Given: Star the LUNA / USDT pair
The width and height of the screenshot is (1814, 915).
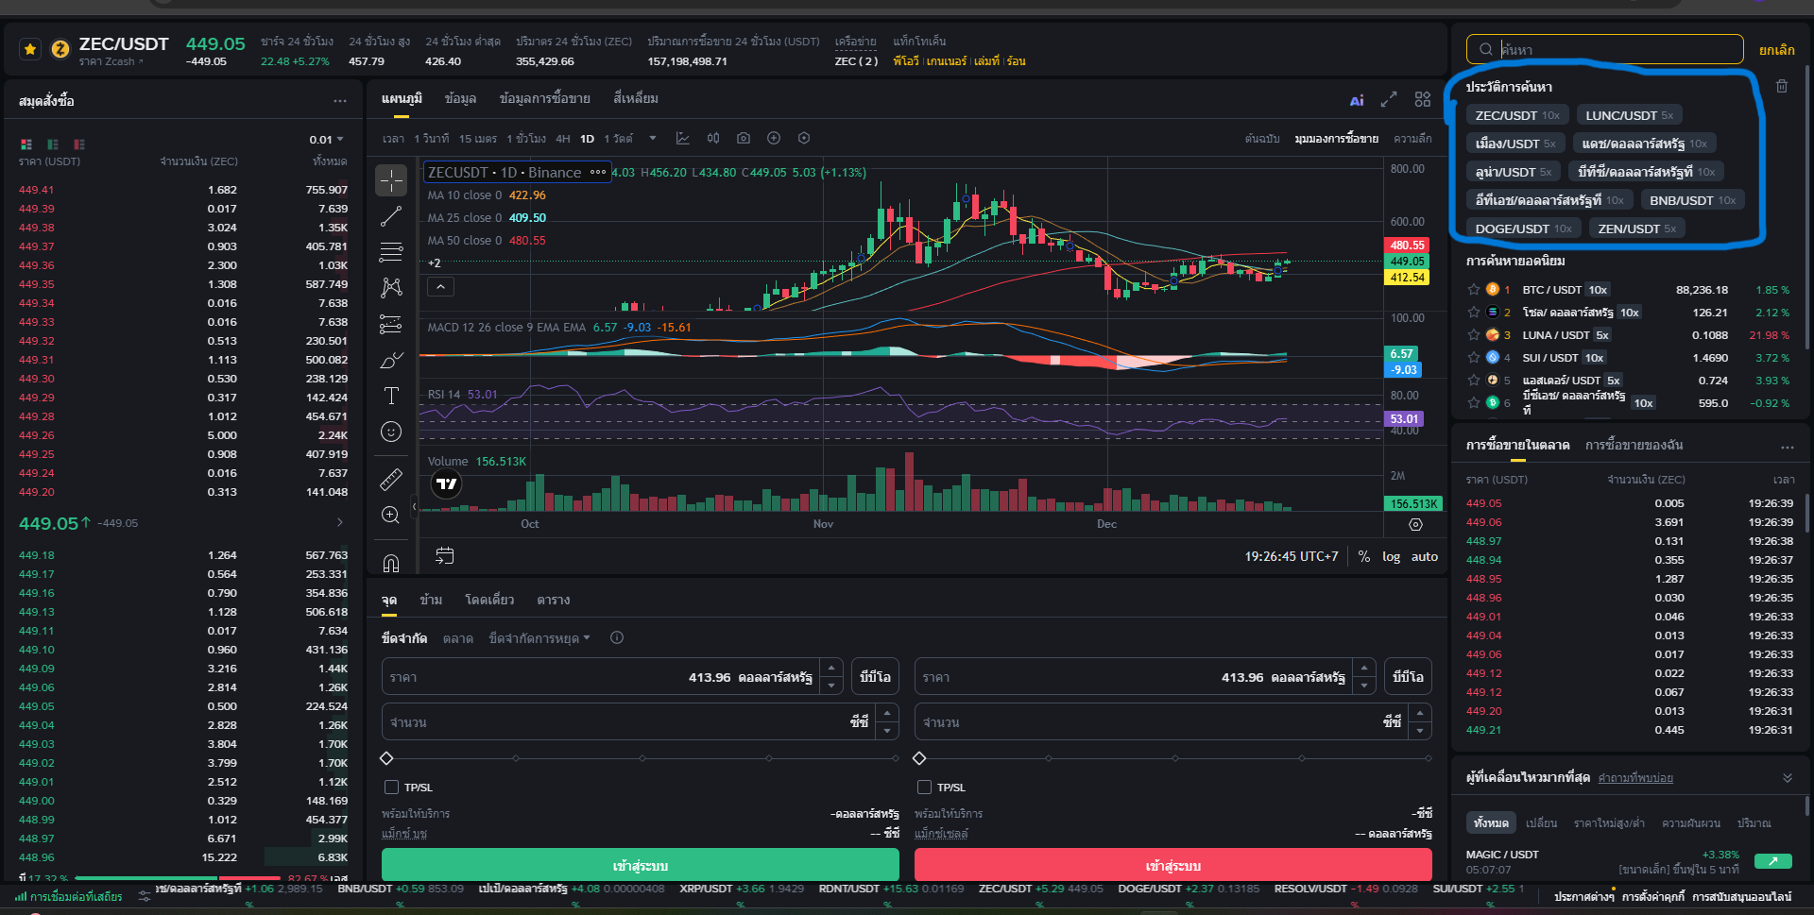Looking at the screenshot, I should pos(1474,335).
